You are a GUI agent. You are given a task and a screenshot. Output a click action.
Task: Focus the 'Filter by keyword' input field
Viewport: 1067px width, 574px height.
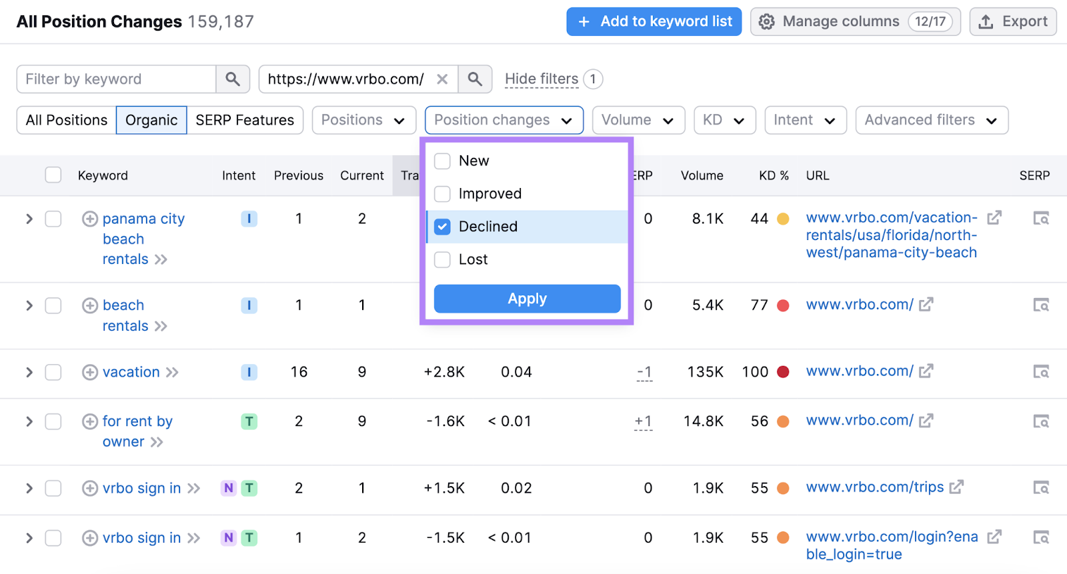point(117,79)
